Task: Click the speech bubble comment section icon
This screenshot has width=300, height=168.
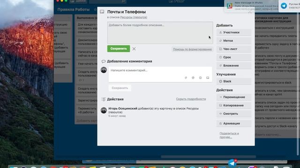Action: point(104,61)
